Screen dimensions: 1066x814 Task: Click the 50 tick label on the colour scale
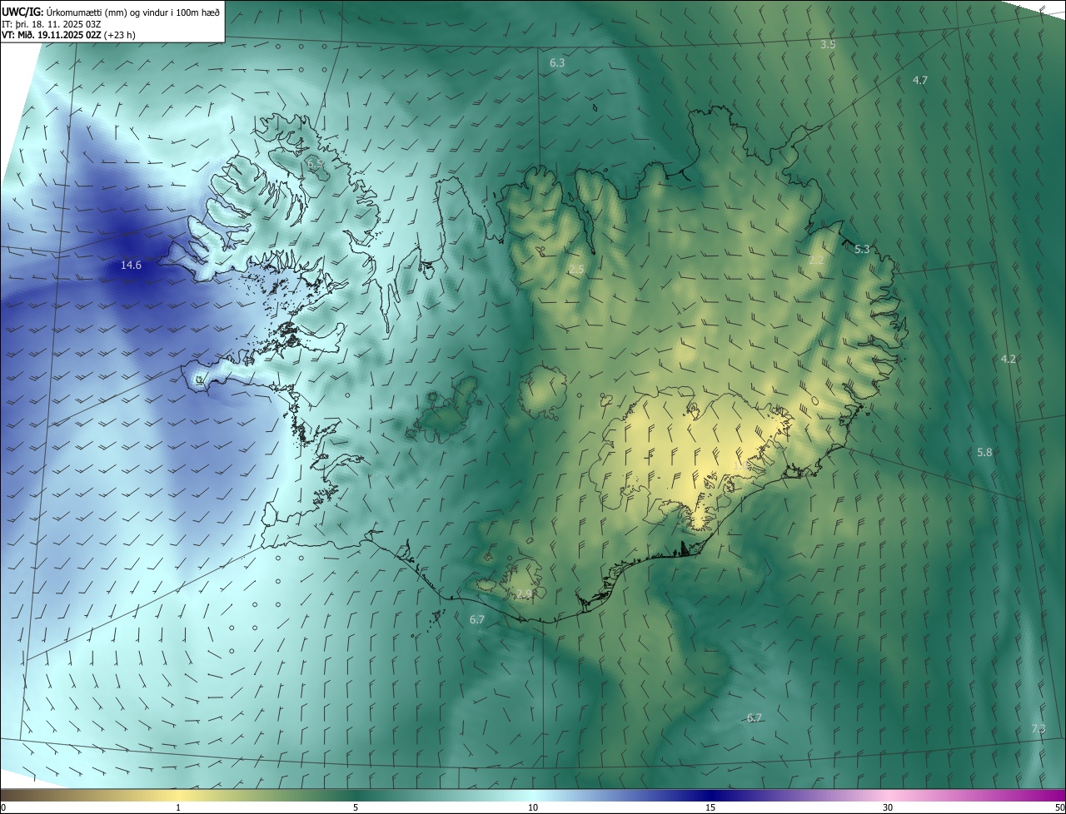pos(1059,807)
